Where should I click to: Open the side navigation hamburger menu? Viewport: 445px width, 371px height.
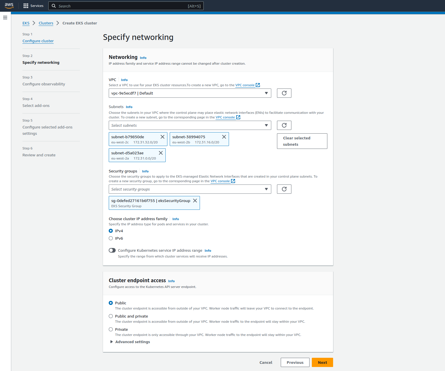pyautogui.click(x=5, y=18)
